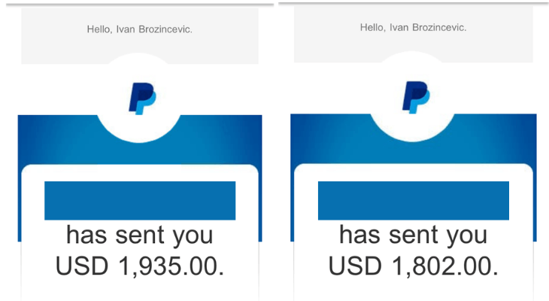Select the right greeting 'Hello, Ivan Brozincevic.'
Image resolution: width=549 pixels, height=301 pixels.
413,27
